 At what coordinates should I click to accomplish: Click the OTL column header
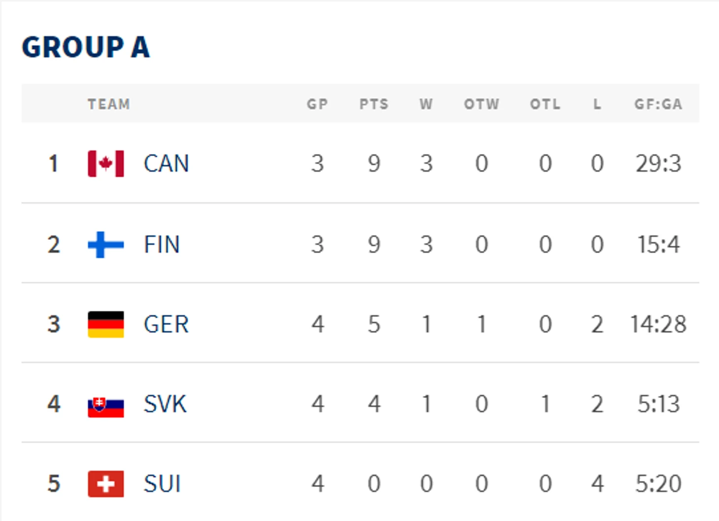(x=545, y=104)
